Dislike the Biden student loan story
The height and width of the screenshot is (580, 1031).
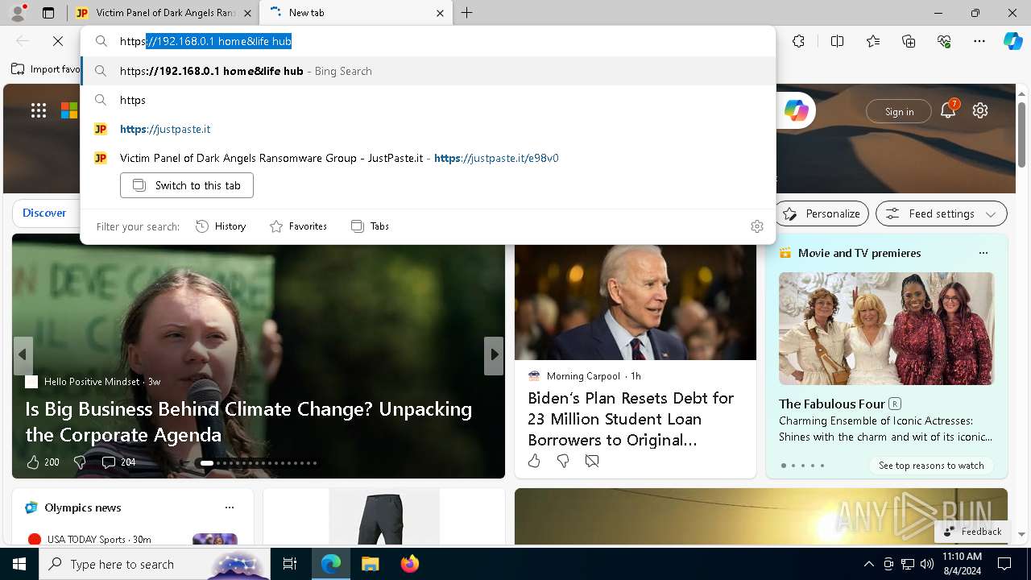pyautogui.click(x=563, y=461)
